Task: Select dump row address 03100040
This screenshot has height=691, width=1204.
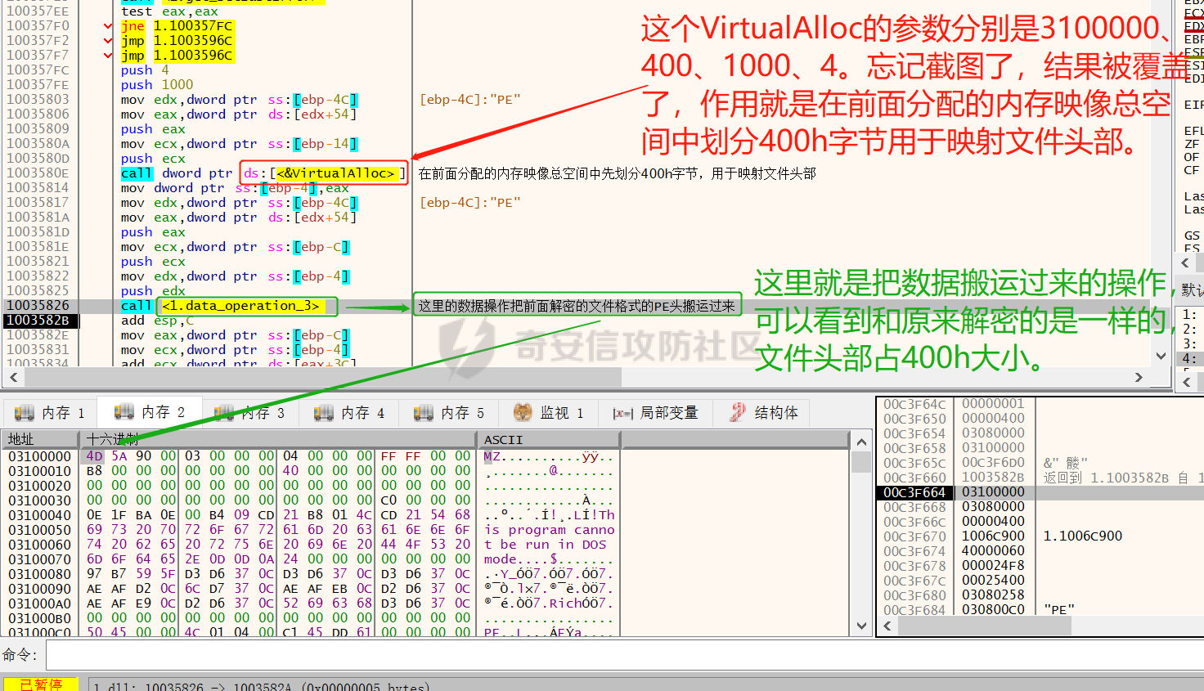Action: click(40, 515)
